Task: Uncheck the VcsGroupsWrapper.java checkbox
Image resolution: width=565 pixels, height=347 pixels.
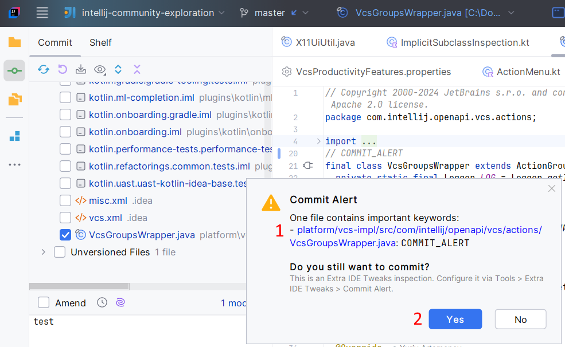Action: (65, 235)
